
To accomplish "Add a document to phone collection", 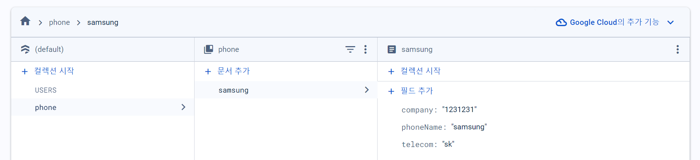I will [227, 71].
